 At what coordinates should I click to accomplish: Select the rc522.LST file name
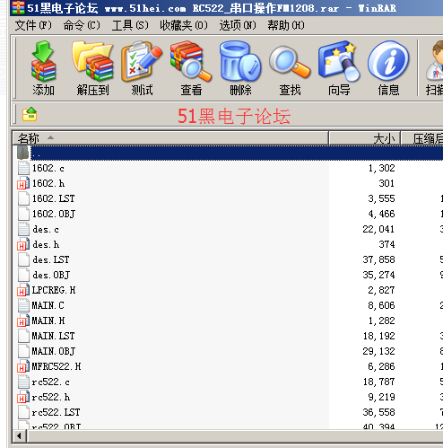click(56, 412)
